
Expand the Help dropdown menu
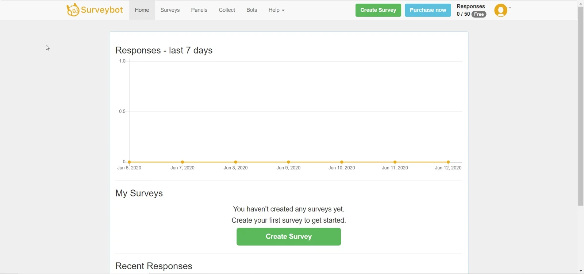pos(276,10)
